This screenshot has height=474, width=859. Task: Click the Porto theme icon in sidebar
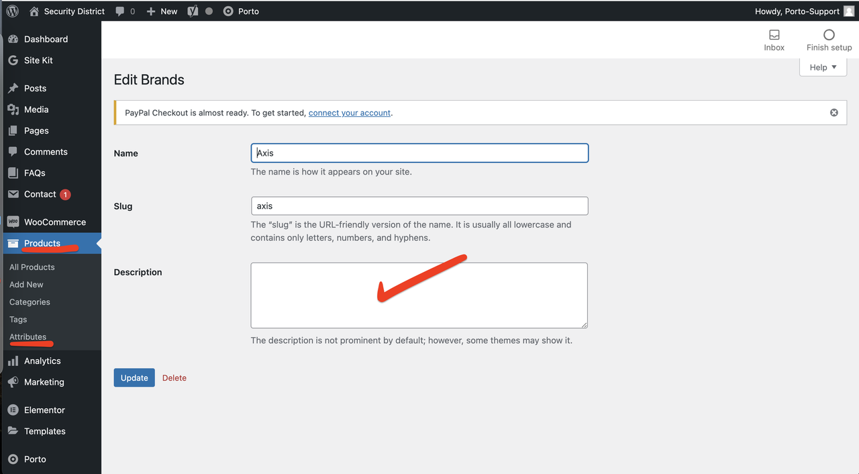tap(13, 459)
